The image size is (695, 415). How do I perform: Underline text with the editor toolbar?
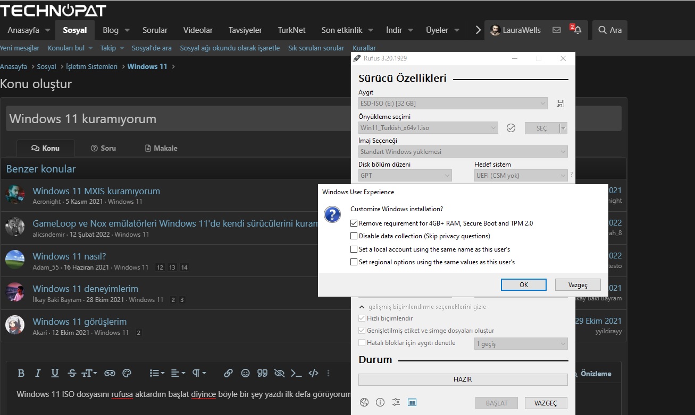(x=55, y=373)
